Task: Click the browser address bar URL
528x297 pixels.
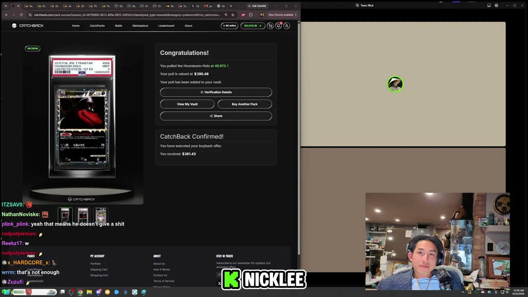Action: (x=128, y=15)
